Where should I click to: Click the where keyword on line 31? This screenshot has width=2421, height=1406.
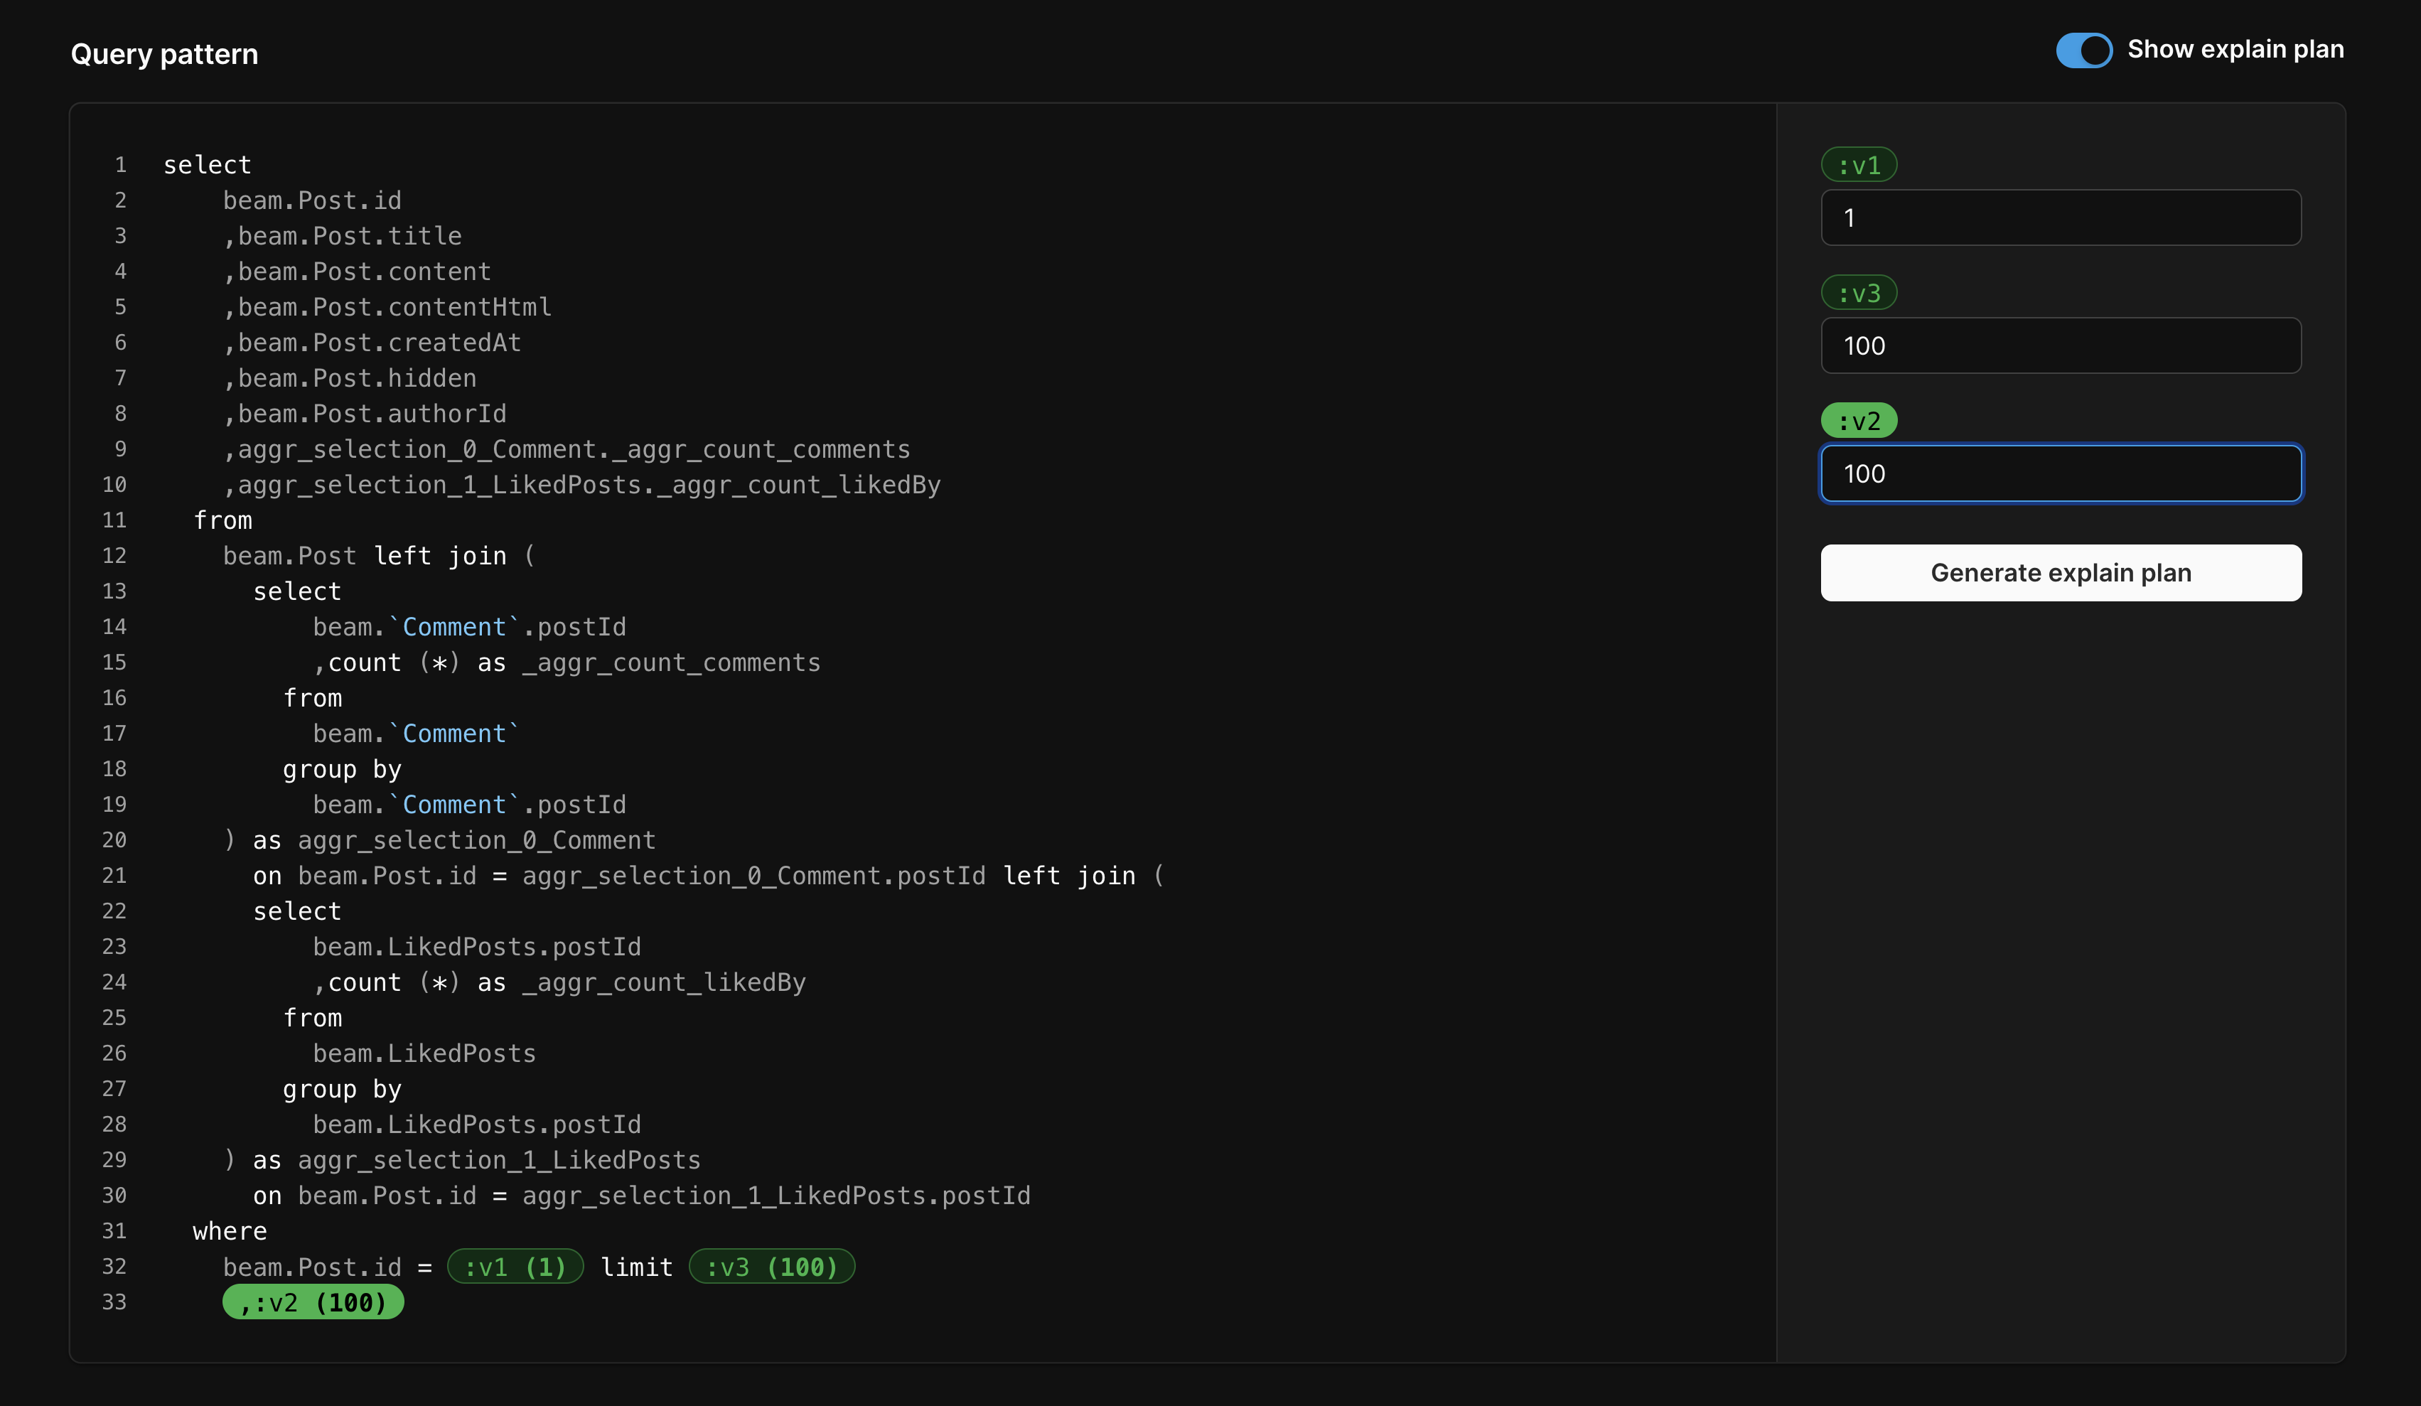230,1231
